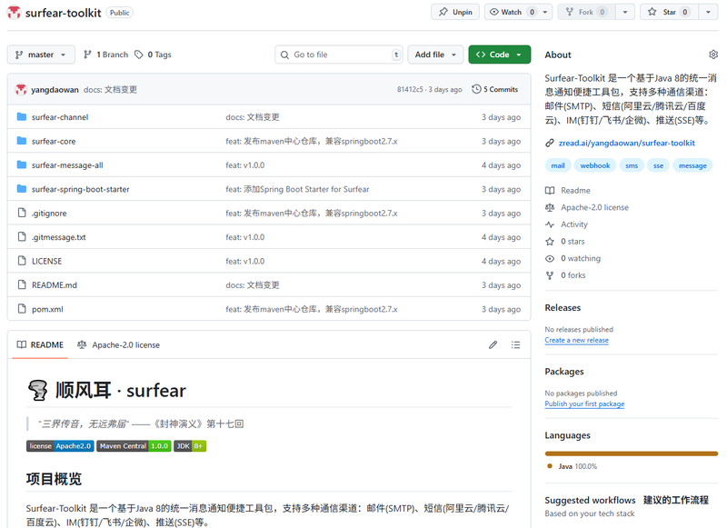
Task: Click the surfear-message-all folder icon
Action: (x=21, y=165)
